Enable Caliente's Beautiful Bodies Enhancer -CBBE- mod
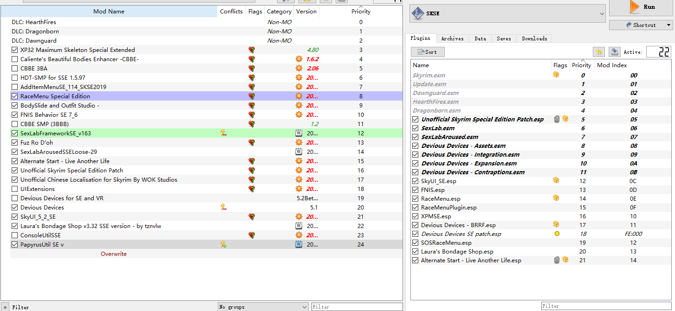Screen dimensions: 675x311 [x=15, y=59]
